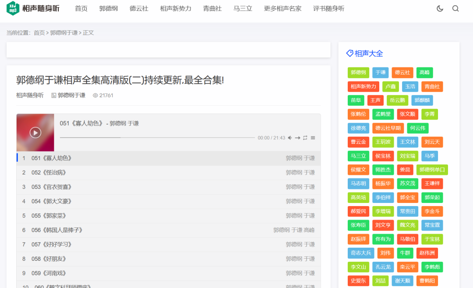Click the 郭德纲单口 tag

(432, 170)
